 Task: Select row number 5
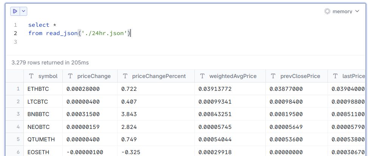(x=14, y=139)
